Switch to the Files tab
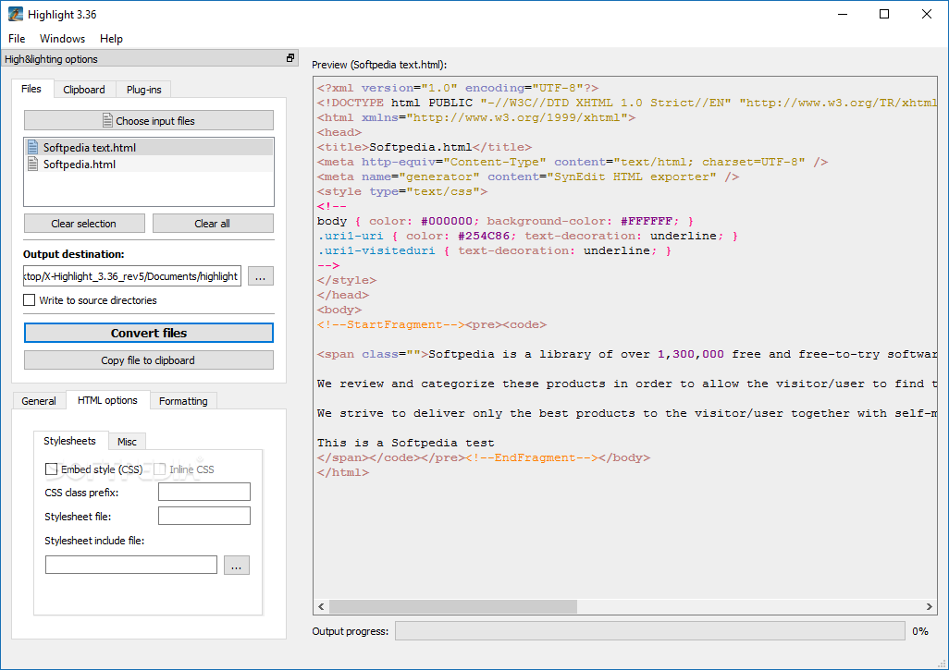949x670 pixels. coord(31,89)
